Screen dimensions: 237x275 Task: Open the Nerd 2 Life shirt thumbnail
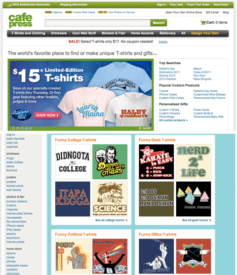coord(193,162)
